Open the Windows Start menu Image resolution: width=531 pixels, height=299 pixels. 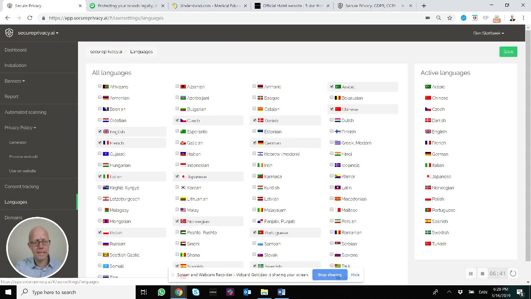(x=8, y=292)
